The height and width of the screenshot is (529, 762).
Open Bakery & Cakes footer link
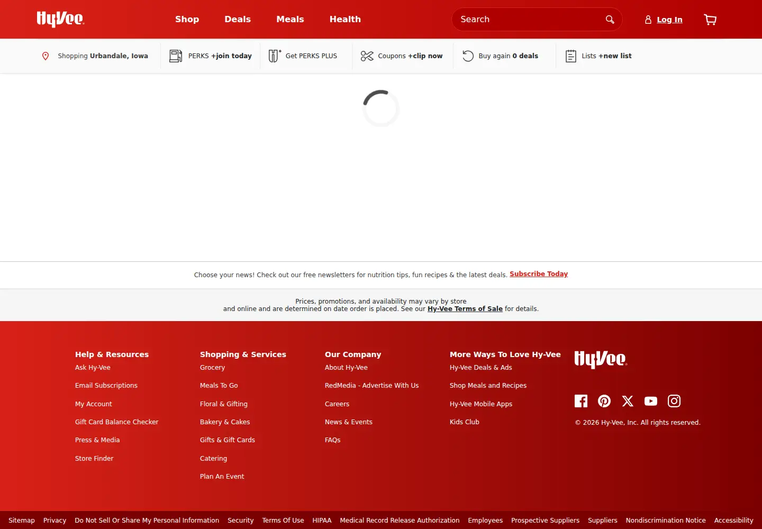225,422
